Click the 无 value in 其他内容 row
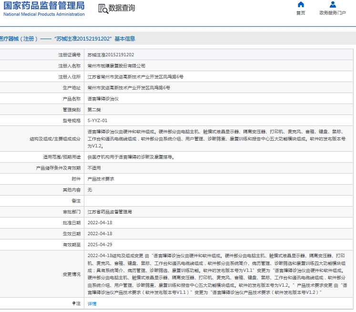Viewport: 356px width, 312px height. click(x=90, y=190)
